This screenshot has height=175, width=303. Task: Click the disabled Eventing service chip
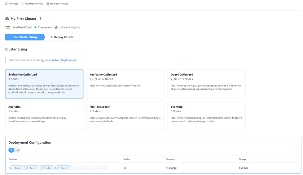point(100,168)
